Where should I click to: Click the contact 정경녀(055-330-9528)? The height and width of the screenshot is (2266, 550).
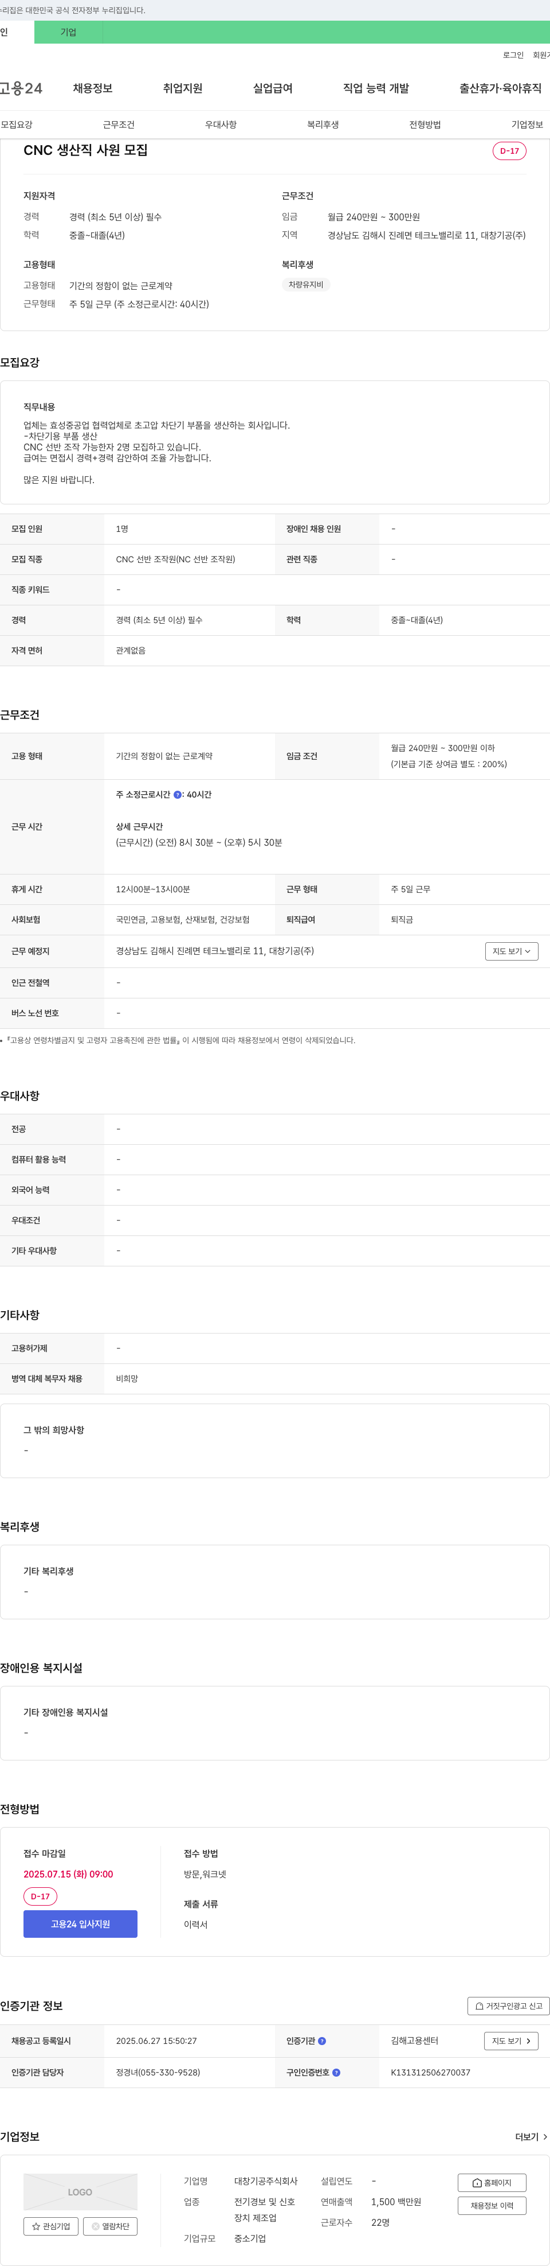tap(158, 2073)
